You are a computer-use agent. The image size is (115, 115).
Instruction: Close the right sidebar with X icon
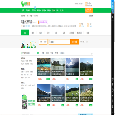click(113, 112)
